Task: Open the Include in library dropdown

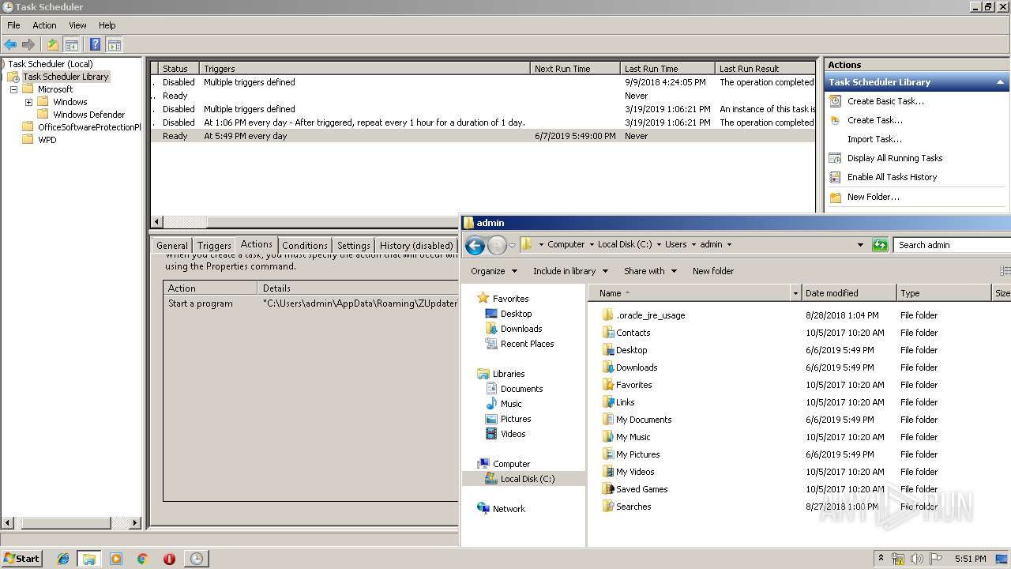Action: (x=570, y=271)
